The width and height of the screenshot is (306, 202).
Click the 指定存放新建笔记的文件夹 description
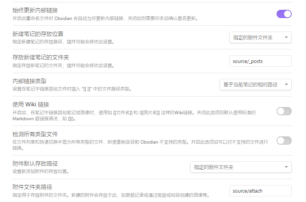63,66
